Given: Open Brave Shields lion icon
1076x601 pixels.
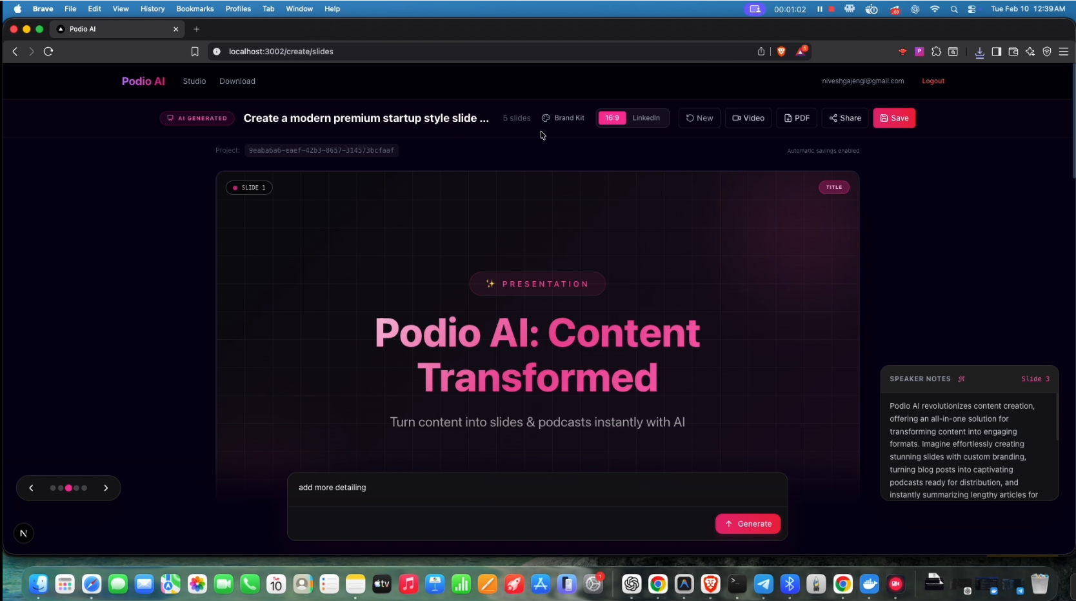Looking at the screenshot, I should 781,52.
